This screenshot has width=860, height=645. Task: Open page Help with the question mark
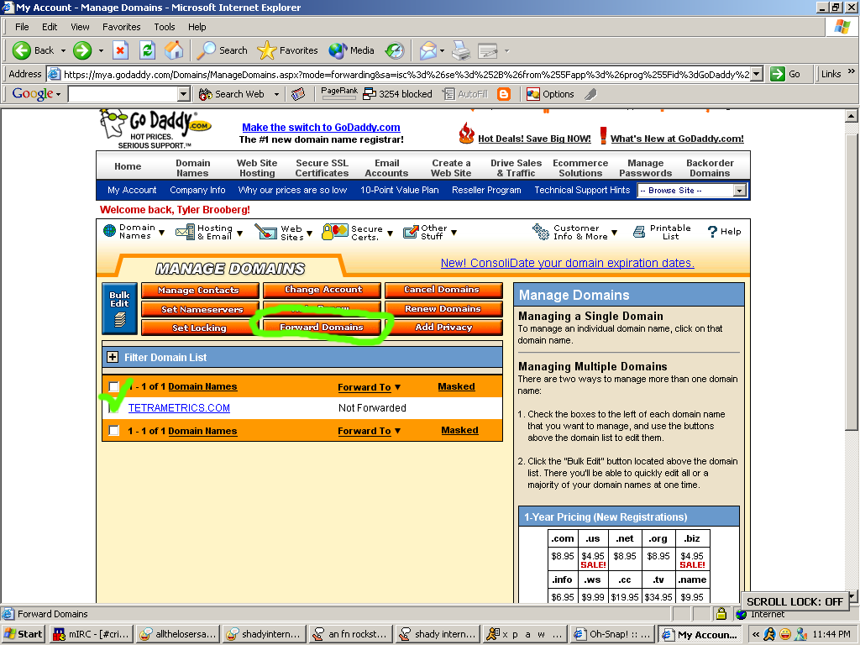pyautogui.click(x=724, y=232)
